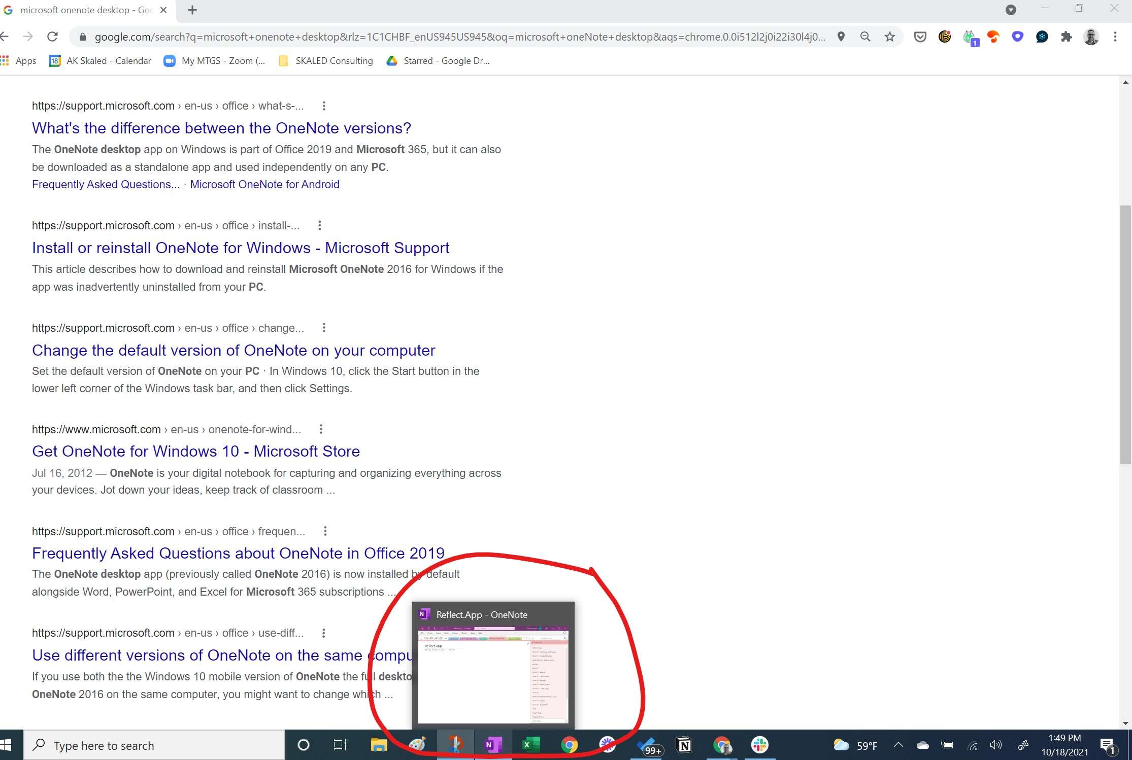Screen dimensions: 1132x760
Task: Open the 'Frequently Asked Questions...' sitelink
Action: pos(106,184)
